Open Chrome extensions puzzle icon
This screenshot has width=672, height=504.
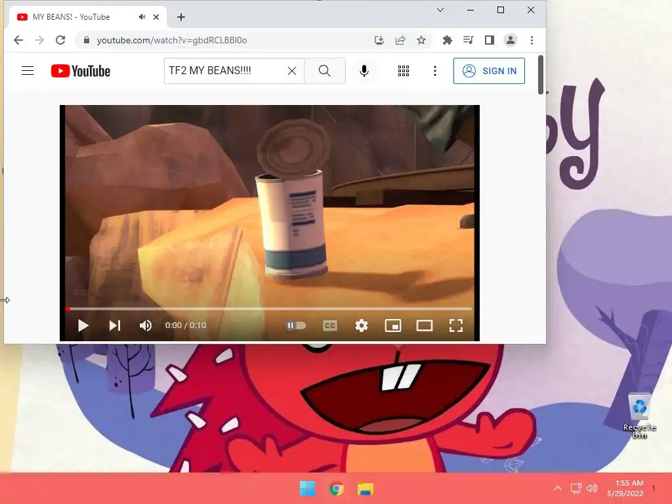pos(447,40)
